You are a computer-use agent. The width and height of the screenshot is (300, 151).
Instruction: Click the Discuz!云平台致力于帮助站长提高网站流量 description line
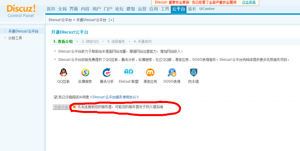(x=121, y=51)
